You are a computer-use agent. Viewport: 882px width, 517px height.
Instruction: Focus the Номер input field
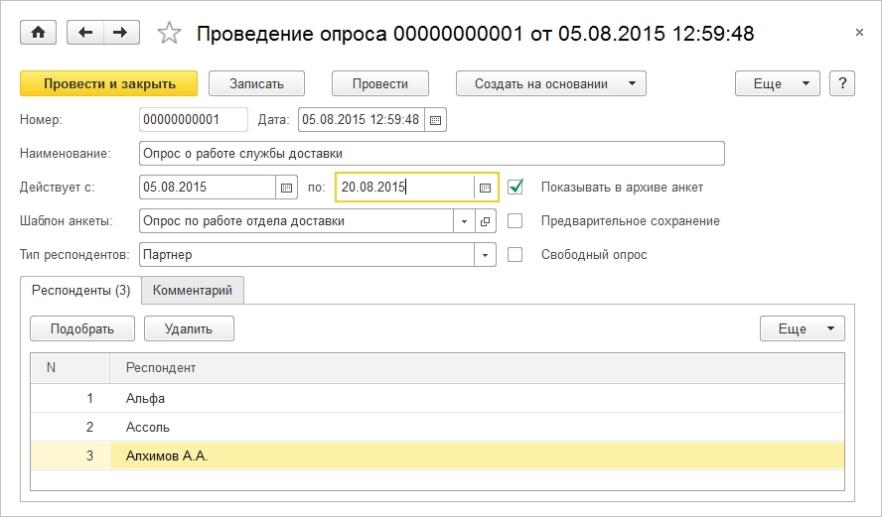pos(194,120)
